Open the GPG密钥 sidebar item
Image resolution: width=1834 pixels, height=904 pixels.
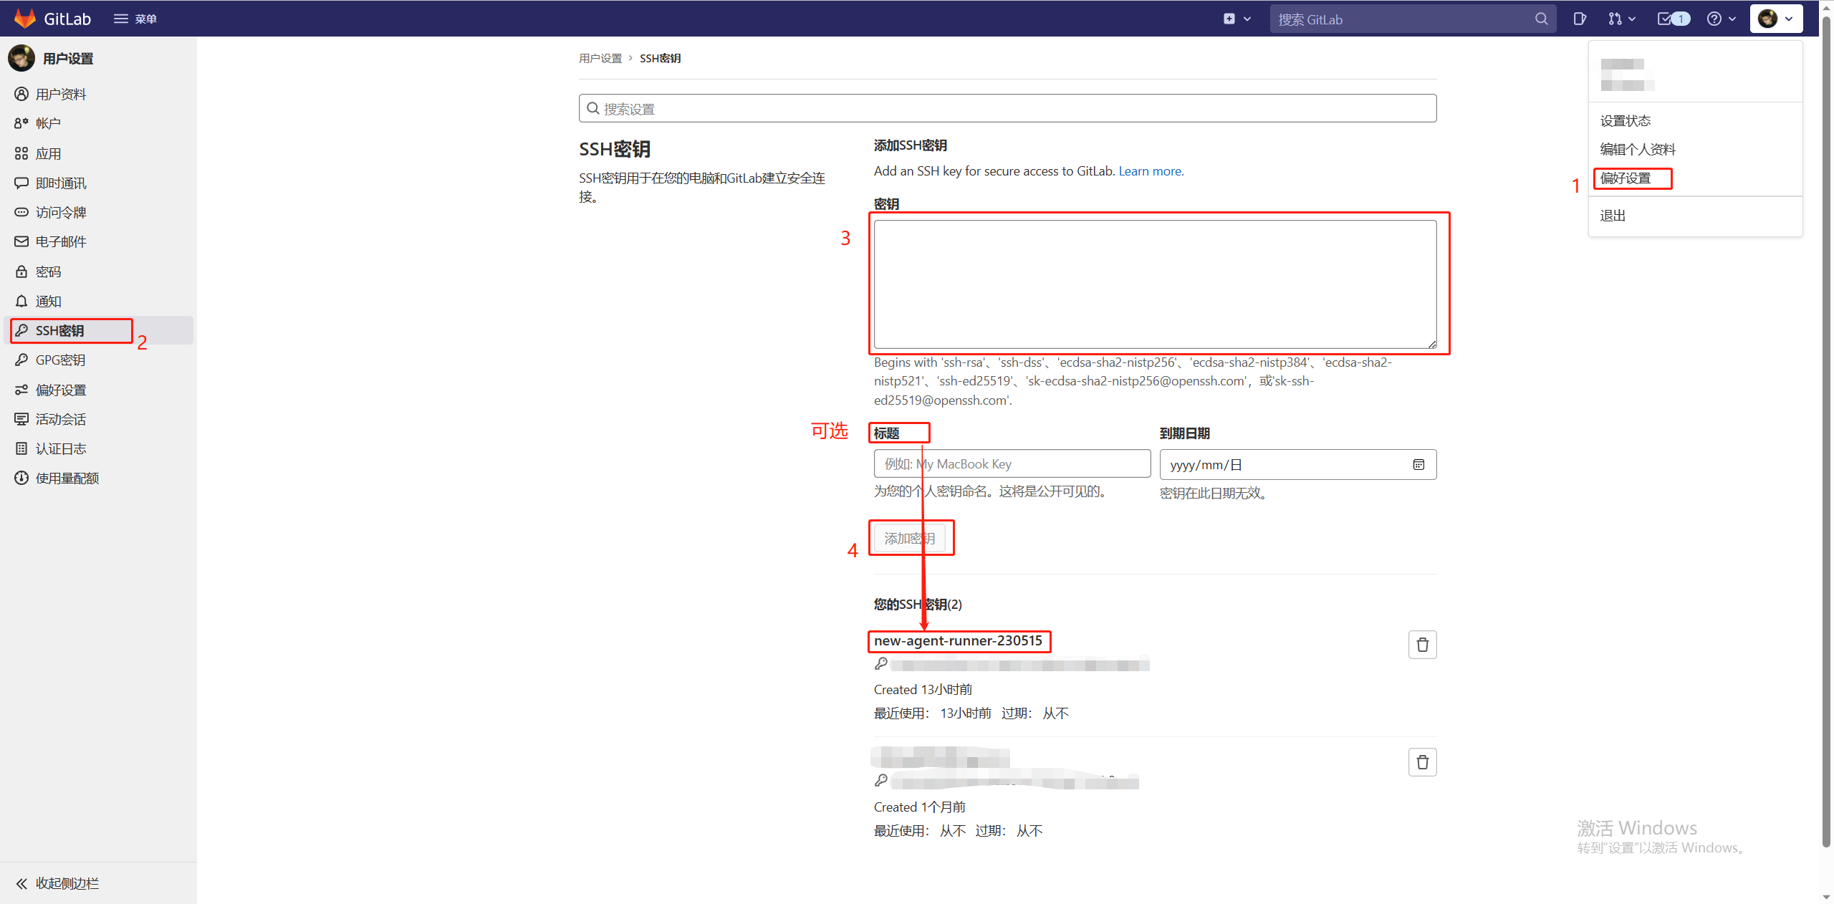click(x=60, y=360)
